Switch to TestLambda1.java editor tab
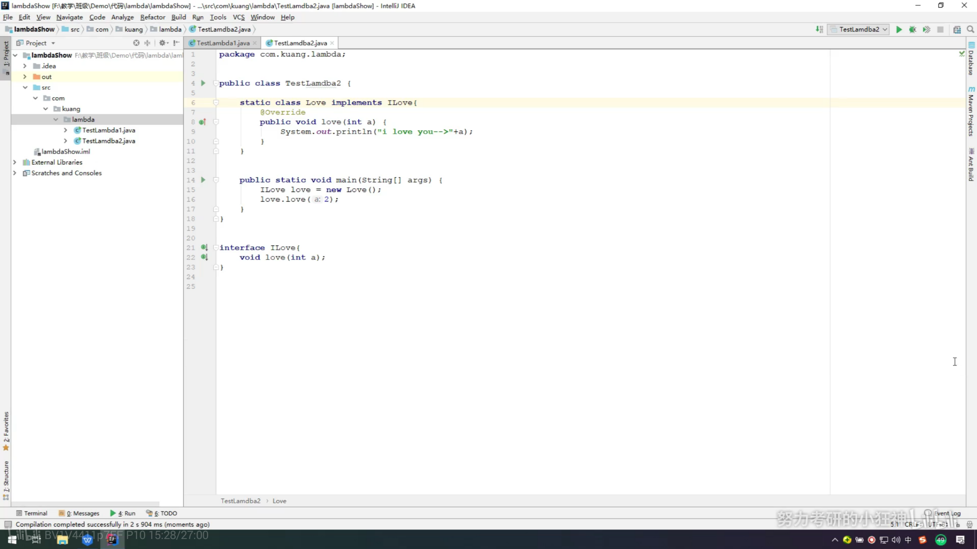The image size is (977, 549). pyautogui.click(x=223, y=43)
